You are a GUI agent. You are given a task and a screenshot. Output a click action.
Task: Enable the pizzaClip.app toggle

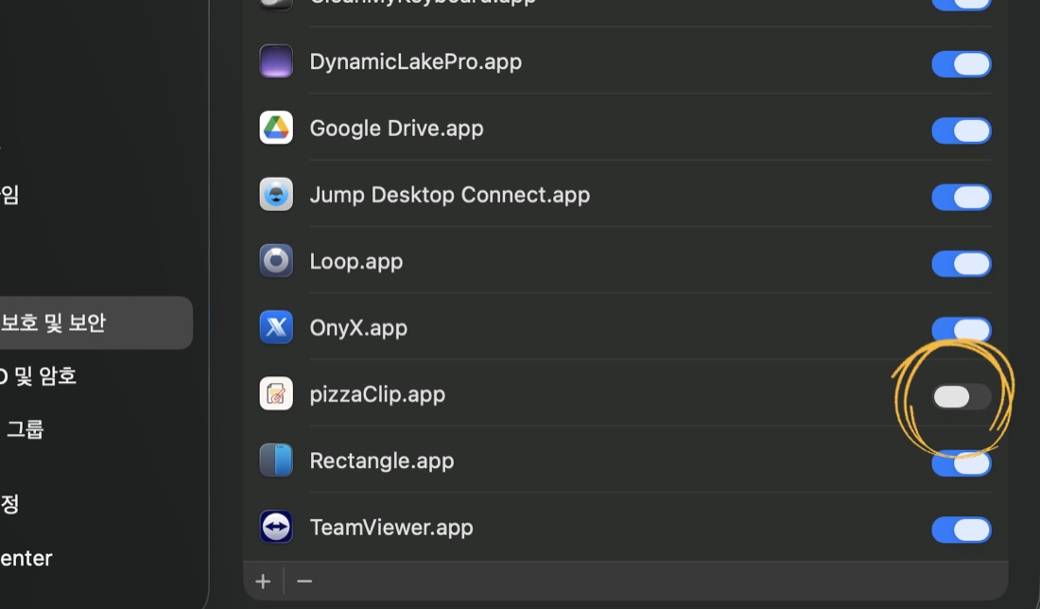(962, 397)
